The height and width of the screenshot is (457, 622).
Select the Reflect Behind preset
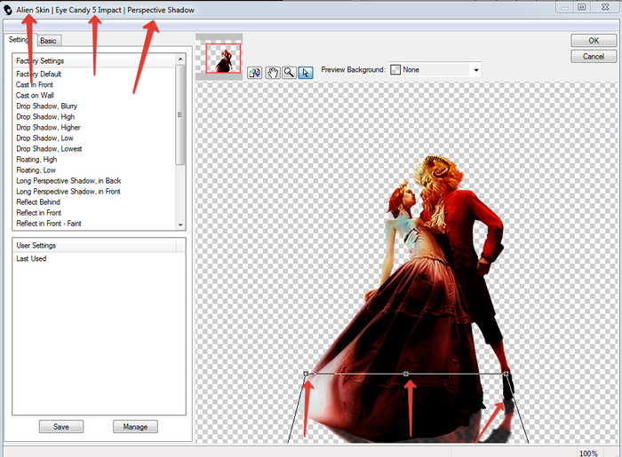pyautogui.click(x=38, y=202)
